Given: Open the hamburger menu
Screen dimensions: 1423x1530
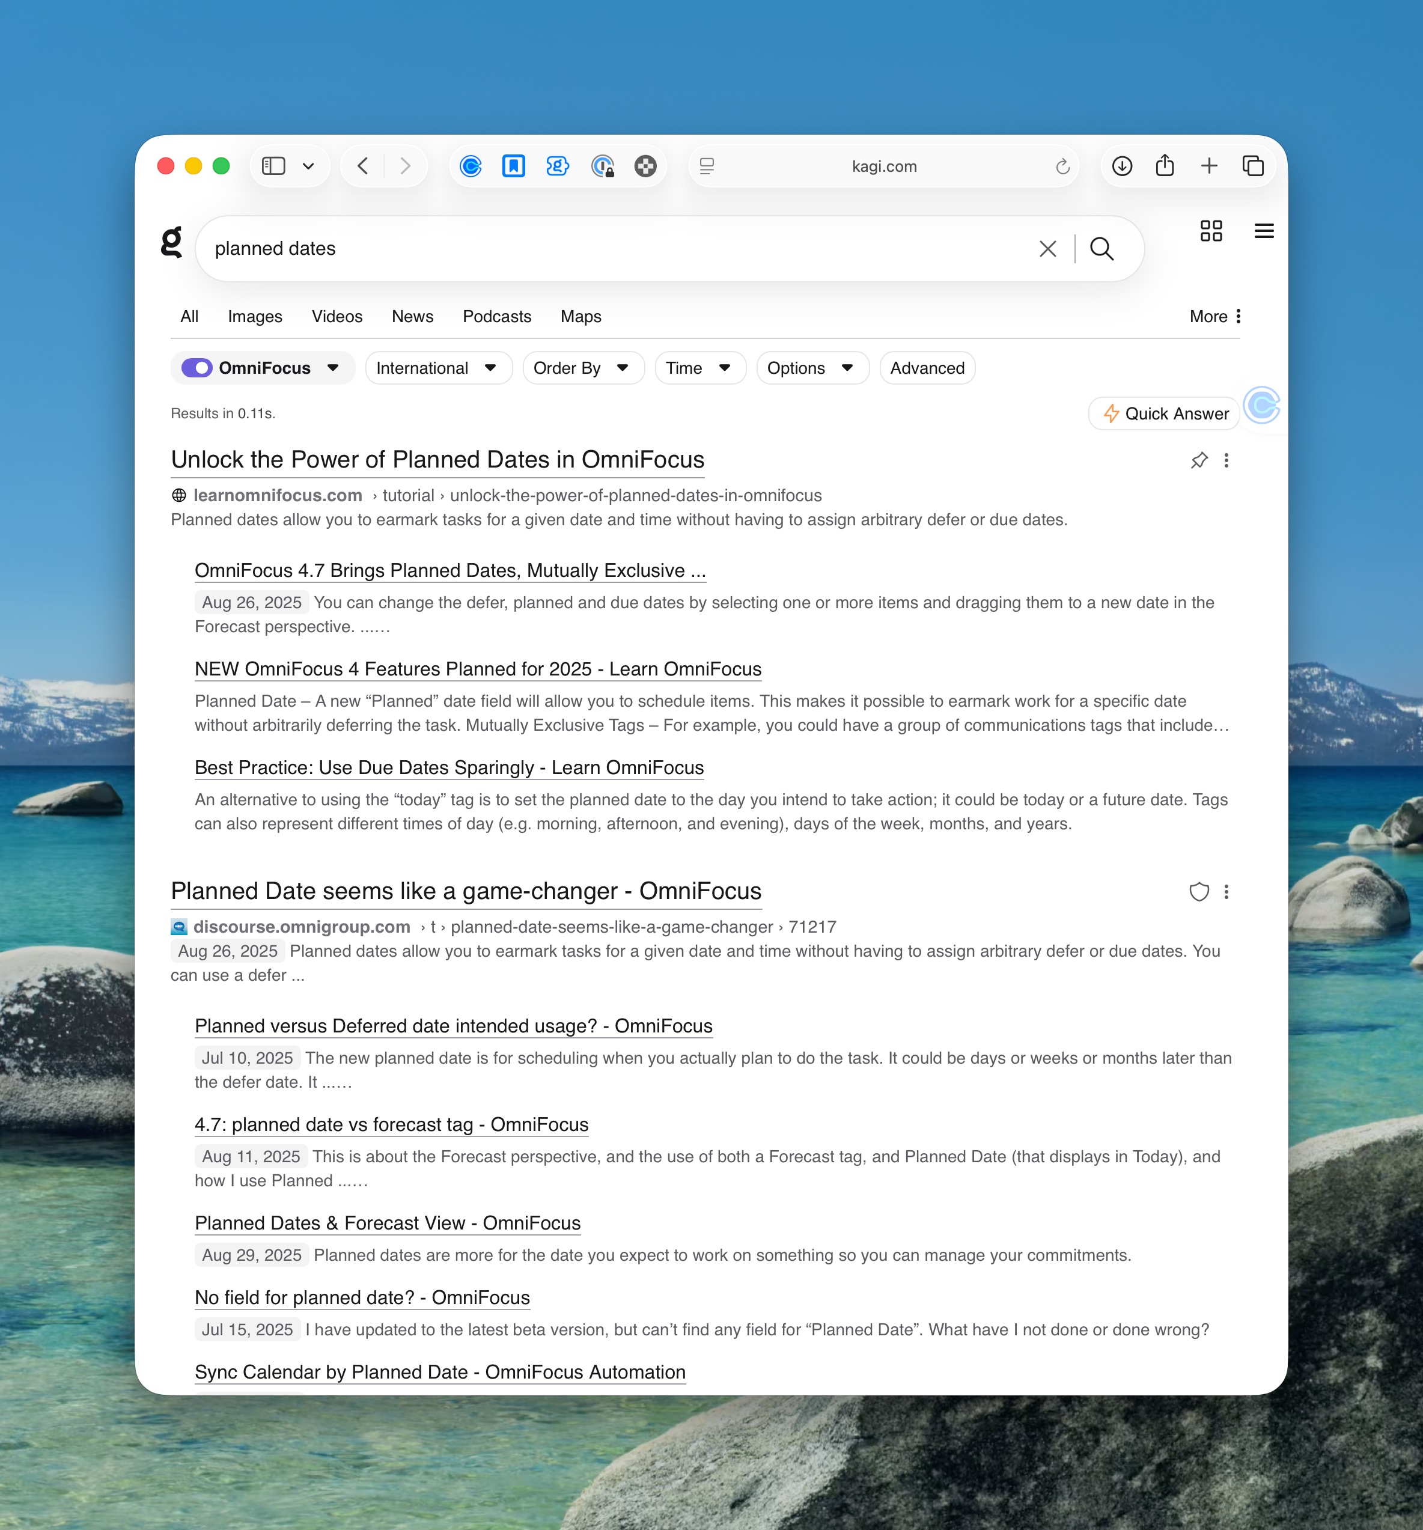Looking at the screenshot, I should point(1264,231).
